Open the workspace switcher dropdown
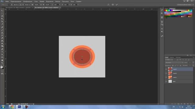 185,5
